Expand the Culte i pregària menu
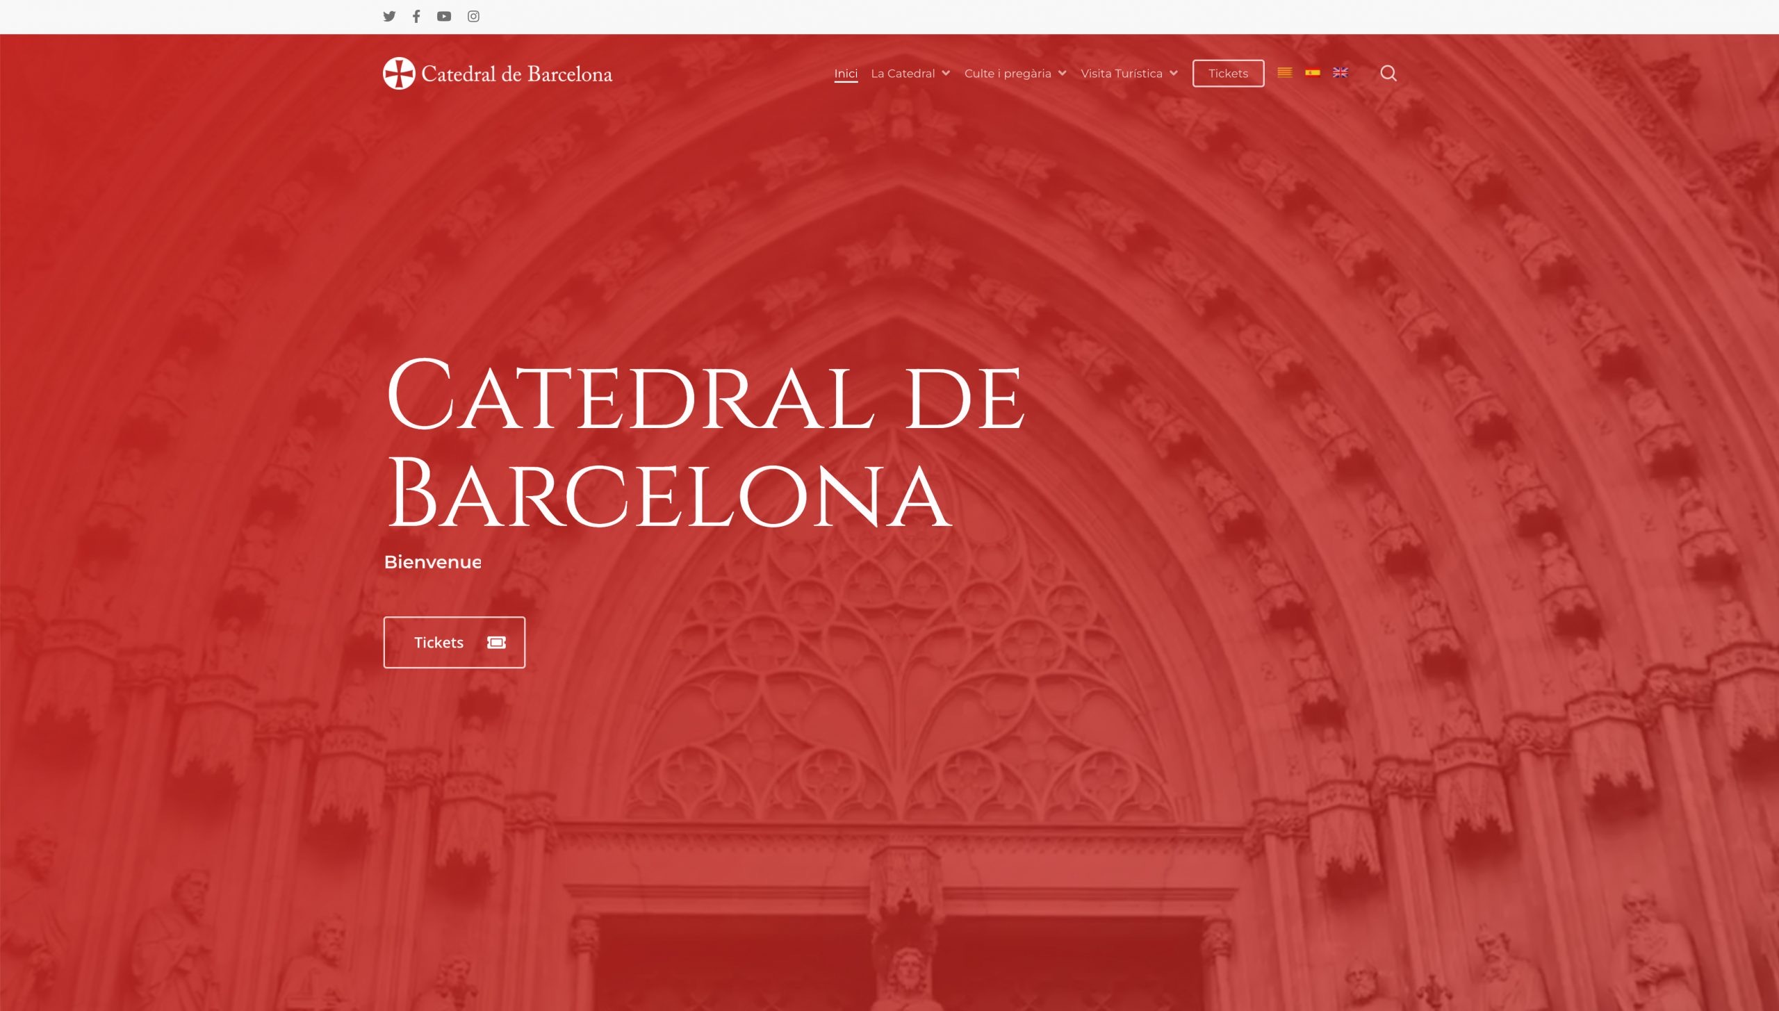Image resolution: width=1779 pixels, height=1011 pixels. (1015, 74)
